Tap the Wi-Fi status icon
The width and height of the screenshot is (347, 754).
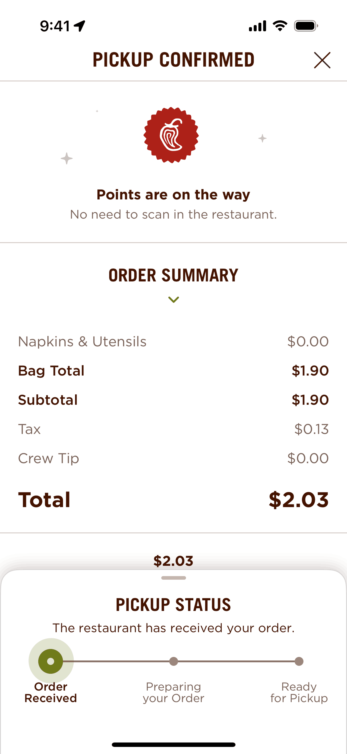pyautogui.click(x=280, y=26)
